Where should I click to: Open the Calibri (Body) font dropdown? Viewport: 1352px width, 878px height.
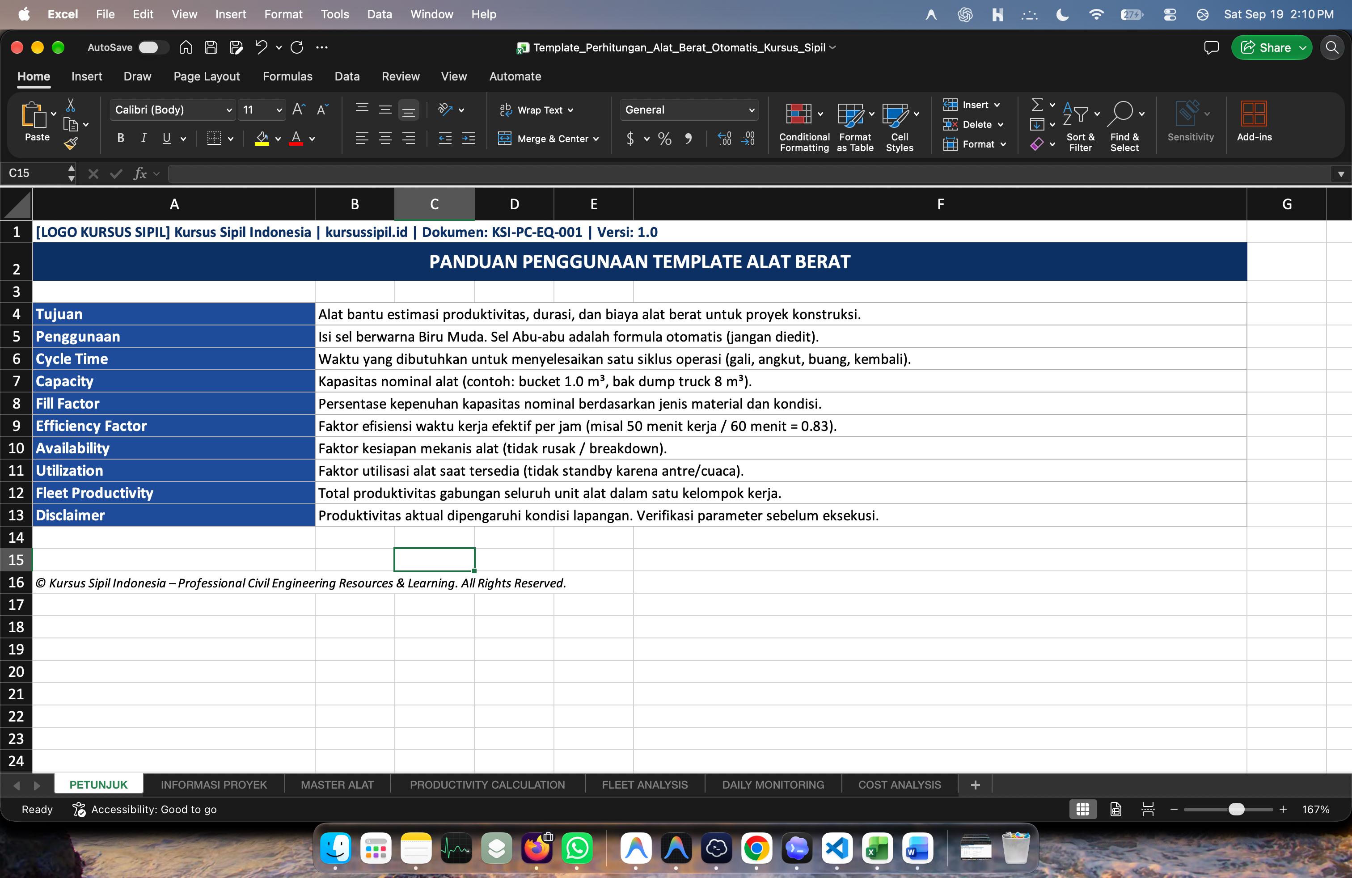point(173,110)
